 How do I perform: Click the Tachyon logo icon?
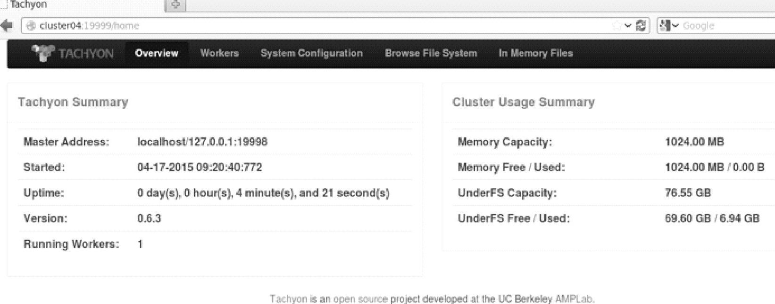coord(42,53)
